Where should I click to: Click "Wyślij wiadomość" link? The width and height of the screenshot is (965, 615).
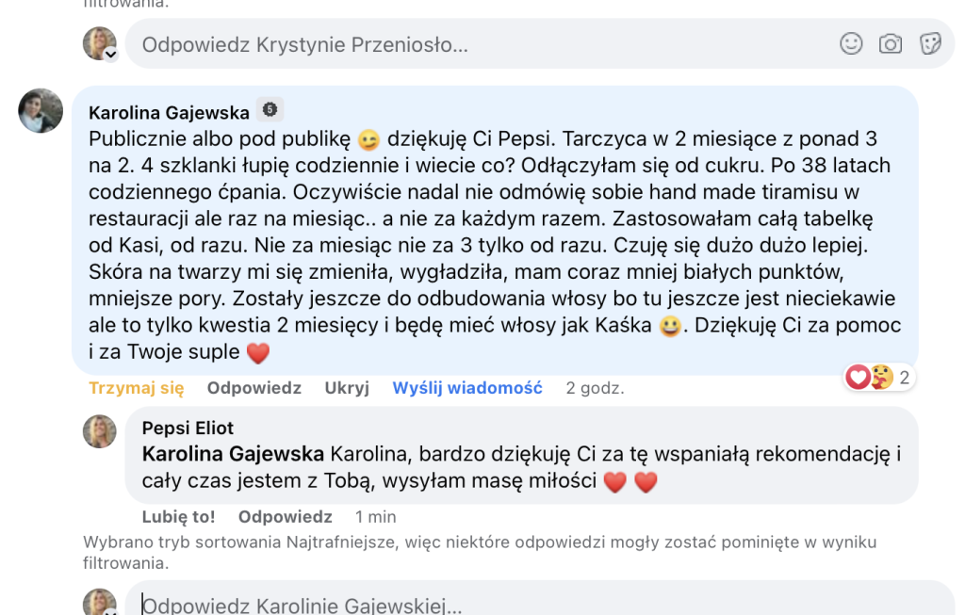click(x=467, y=388)
